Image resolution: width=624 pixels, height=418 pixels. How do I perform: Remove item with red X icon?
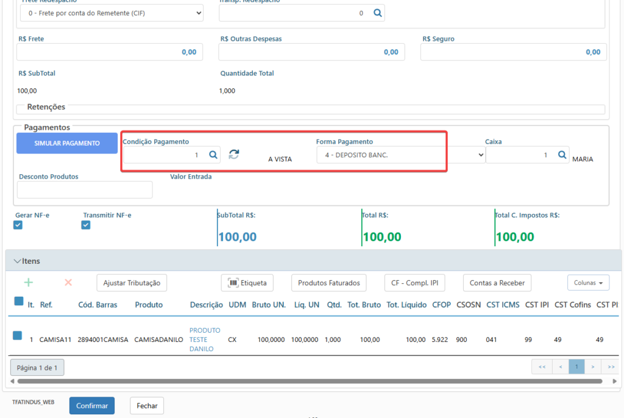68,283
